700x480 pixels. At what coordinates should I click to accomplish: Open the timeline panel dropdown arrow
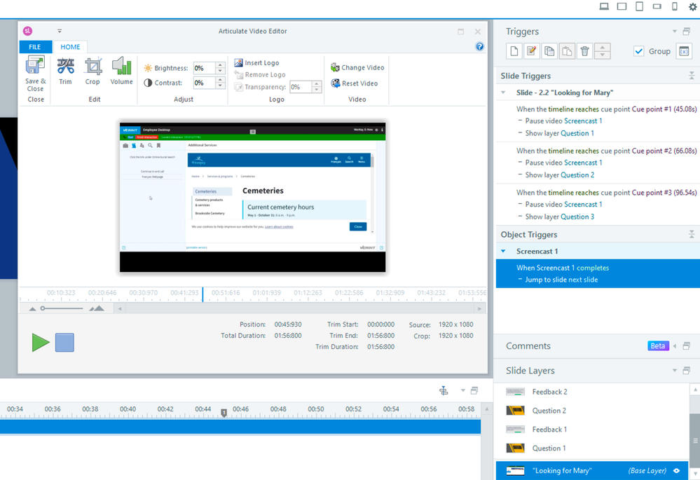click(463, 390)
